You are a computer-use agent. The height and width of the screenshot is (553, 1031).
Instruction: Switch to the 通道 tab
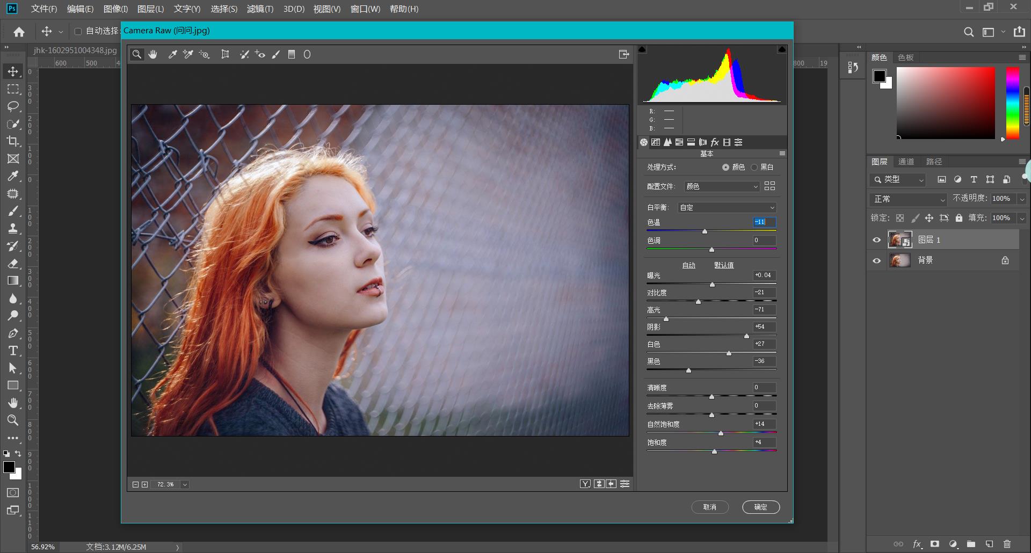tap(906, 162)
